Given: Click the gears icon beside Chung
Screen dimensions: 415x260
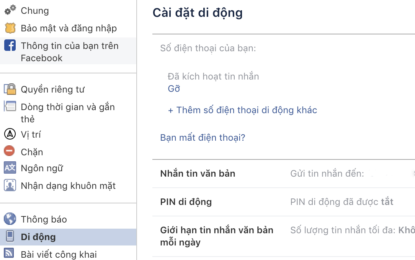Looking at the screenshot, I should [x=10, y=10].
